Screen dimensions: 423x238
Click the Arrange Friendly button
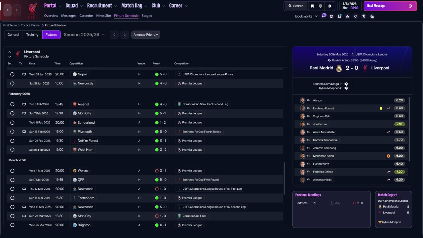(x=146, y=35)
